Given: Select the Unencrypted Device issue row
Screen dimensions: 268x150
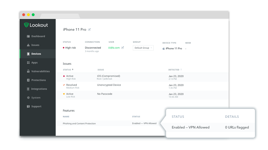Looking at the screenshot, I should (109, 85).
